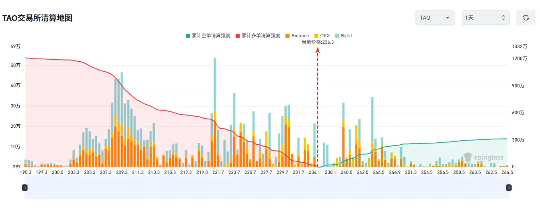540x208 pixels.
Task: Toggle Bybit legend series
Action: 343,36
